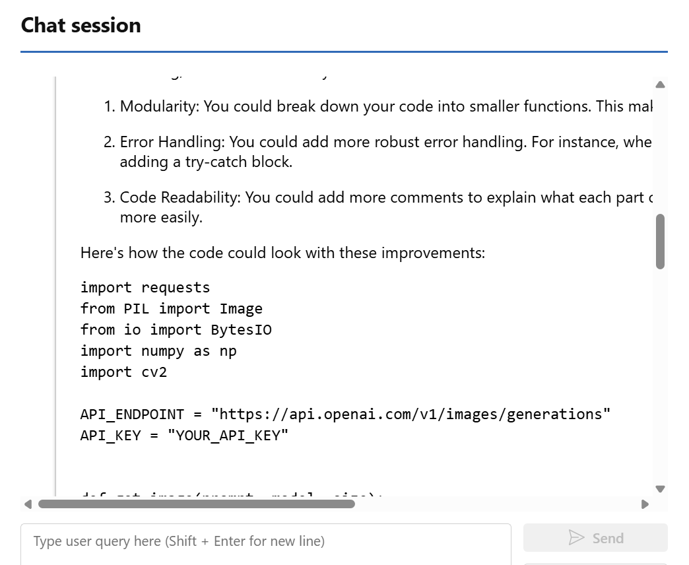The image size is (689, 565).
Task: Click the horizontal scrollbar thumb
Action: (x=196, y=504)
